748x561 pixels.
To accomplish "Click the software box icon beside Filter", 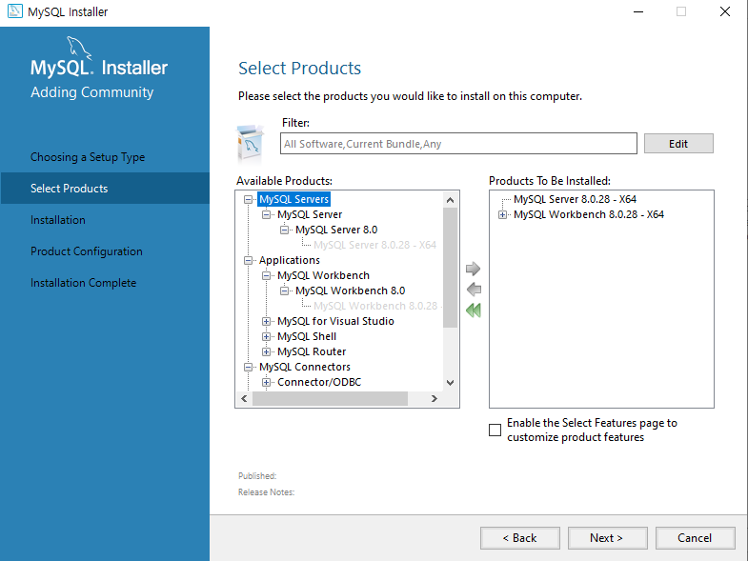I will coord(250,144).
